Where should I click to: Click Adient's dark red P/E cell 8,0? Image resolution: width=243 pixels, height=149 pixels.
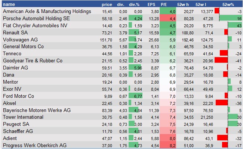[x=168, y=138]
